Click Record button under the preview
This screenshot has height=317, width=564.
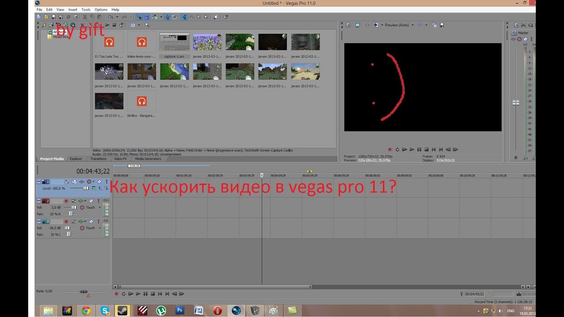[390, 150]
